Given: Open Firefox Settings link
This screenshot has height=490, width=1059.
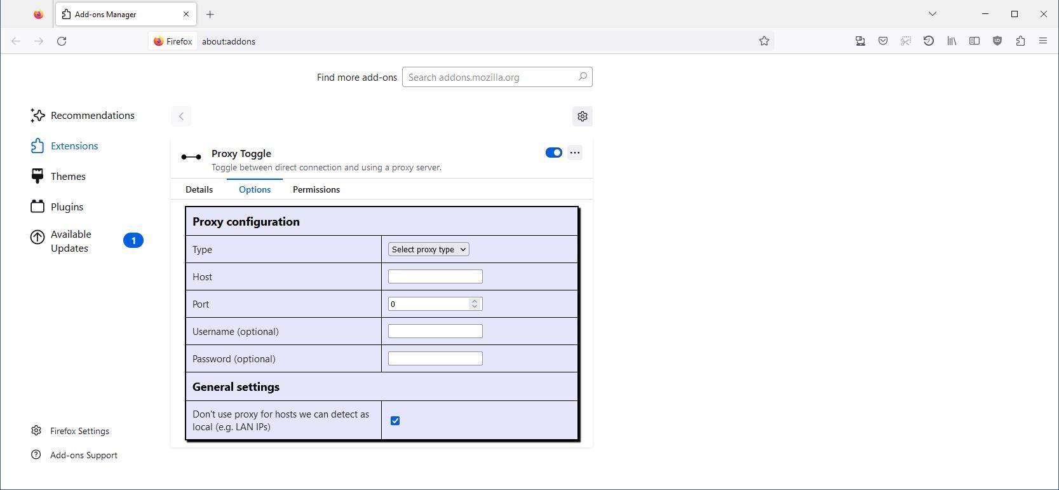Looking at the screenshot, I should coord(79,431).
